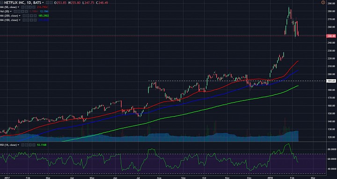The width and height of the screenshot is (337, 179).
Task: Click the red 248.49 current price label
Action: click(x=331, y=36)
